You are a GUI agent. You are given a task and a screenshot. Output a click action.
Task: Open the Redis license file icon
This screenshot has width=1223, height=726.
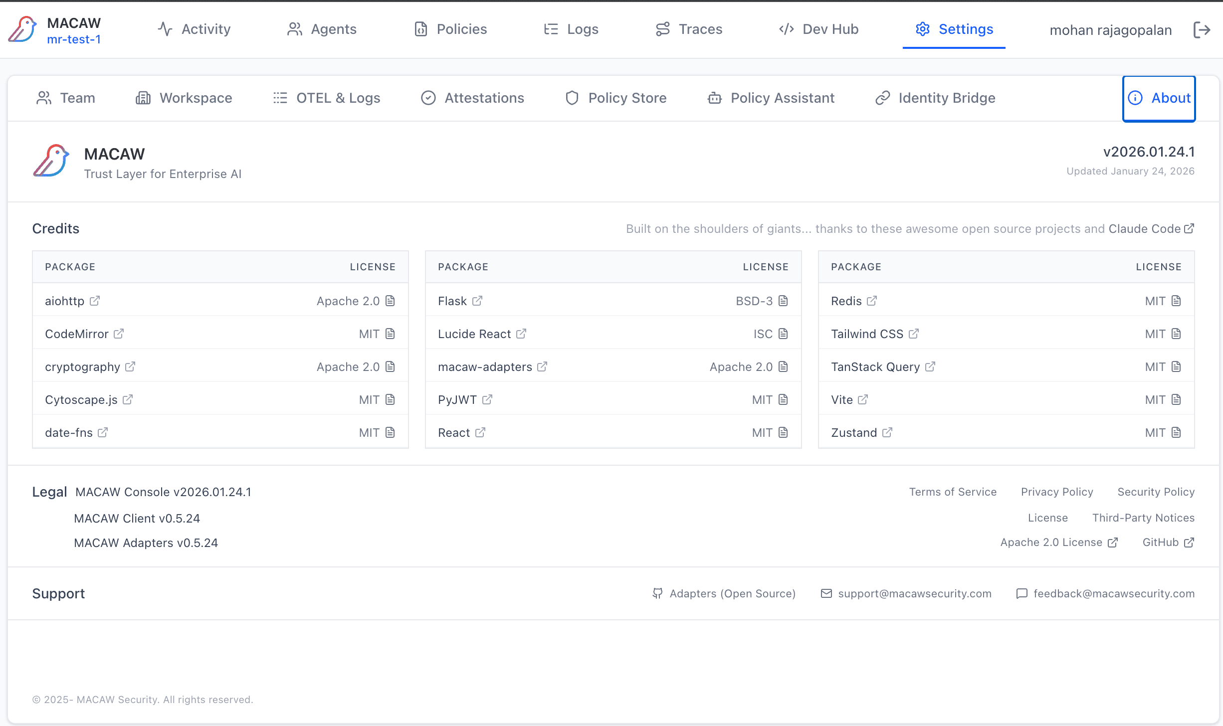coord(1176,301)
